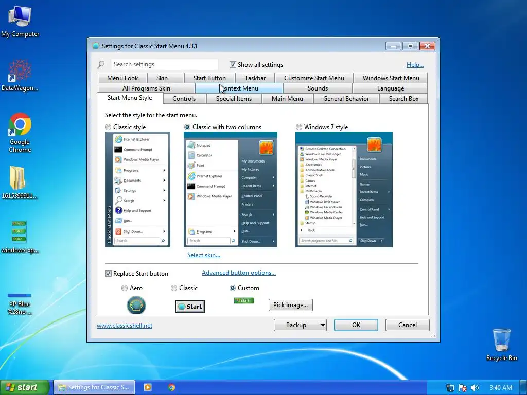Open the Backup dropdown menu
The width and height of the screenshot is (527, 395).
300,325
